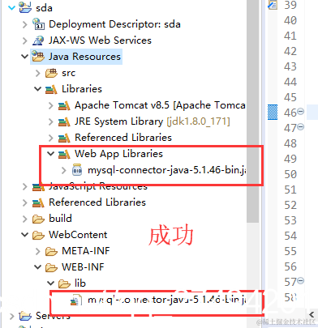Expand Deployment Descriptor: sda
The image size is (318, 328).
(24, 24)
